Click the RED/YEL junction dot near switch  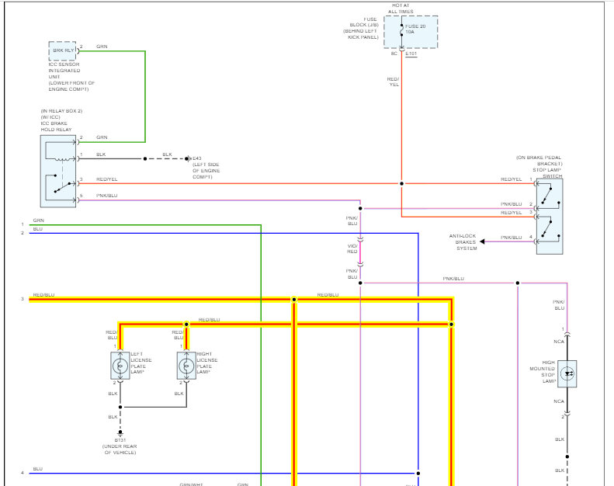401,183
